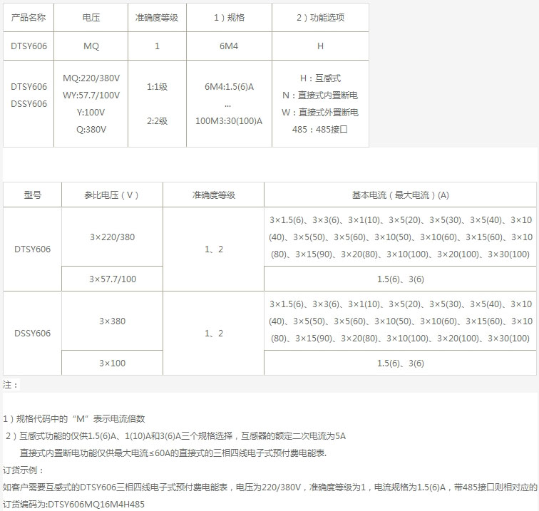The image size is (539, 511).
Task: Click the 100M3:30(100)A specification text
Action: (x=229, y=121)
